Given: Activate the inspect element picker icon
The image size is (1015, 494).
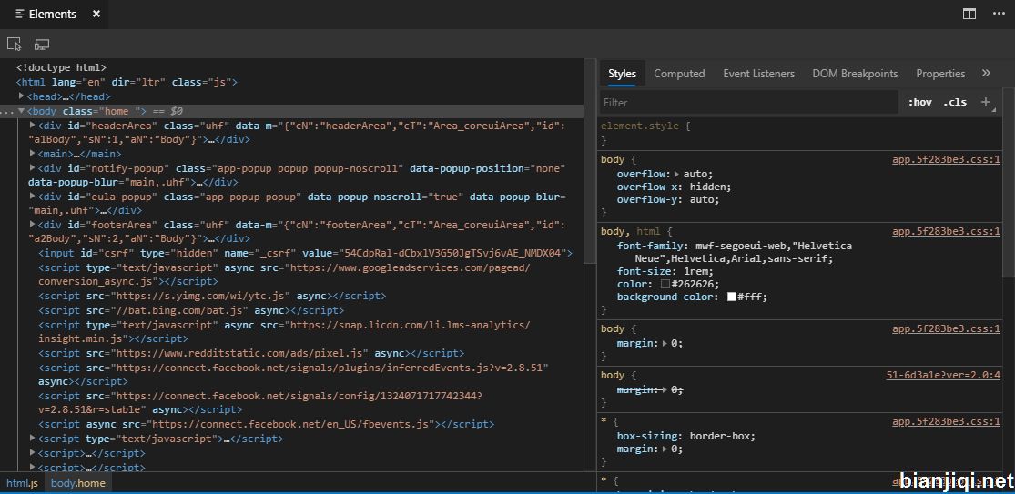Looking at the screenshot, I should (15, 44).
